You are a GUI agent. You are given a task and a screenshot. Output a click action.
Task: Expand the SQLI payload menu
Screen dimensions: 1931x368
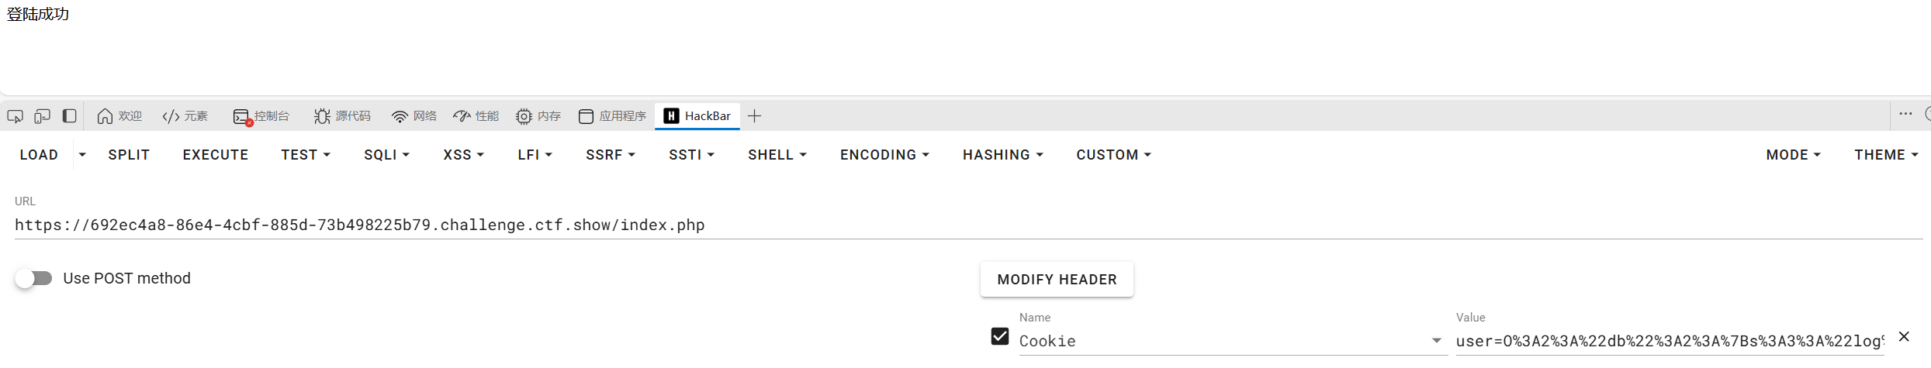(x=386, y=155)
